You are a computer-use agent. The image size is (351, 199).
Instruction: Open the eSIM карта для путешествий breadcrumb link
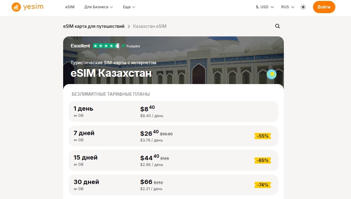pyautogui.click(x=93, y=26)
